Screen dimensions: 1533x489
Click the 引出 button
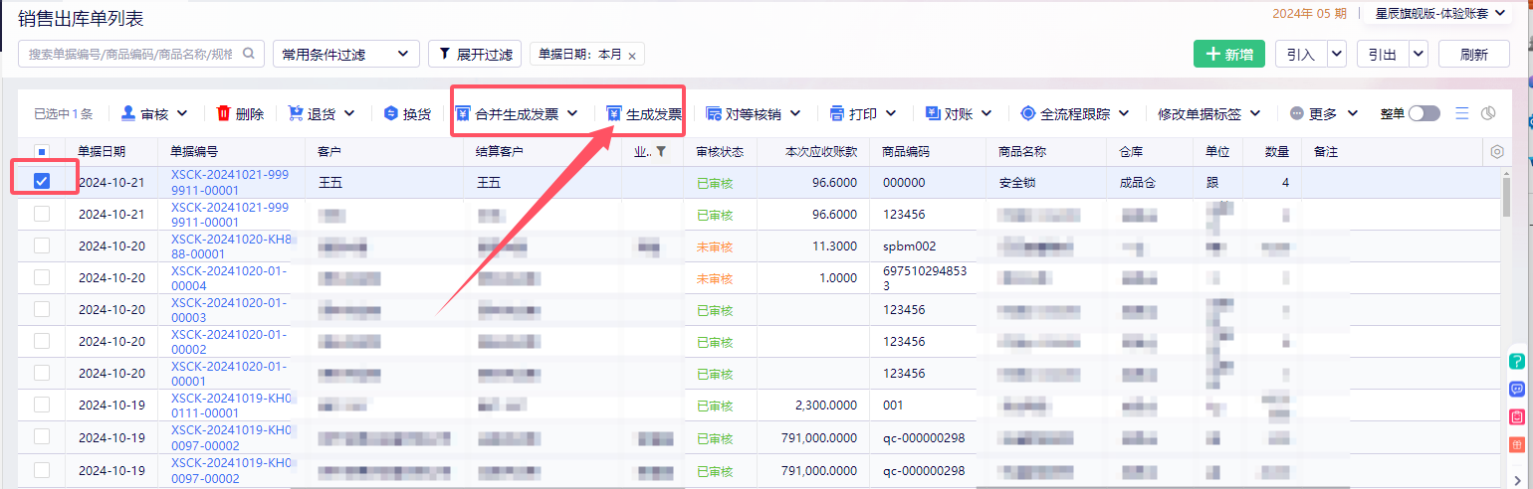pos(1383,54)
